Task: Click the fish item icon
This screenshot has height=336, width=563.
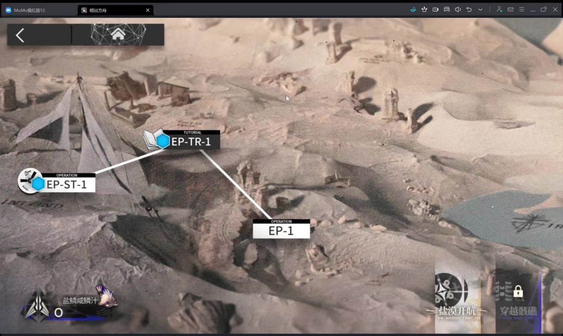Action: [106, 297]
